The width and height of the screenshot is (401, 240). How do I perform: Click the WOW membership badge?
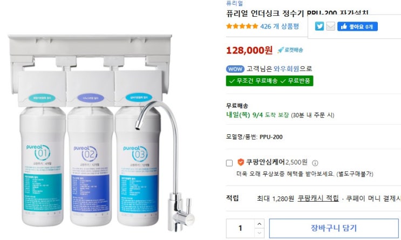click(235, 68)
